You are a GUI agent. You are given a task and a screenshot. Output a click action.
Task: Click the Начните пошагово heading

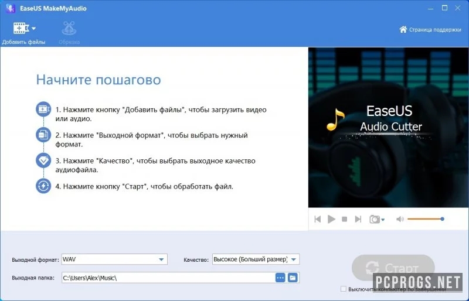98,80
